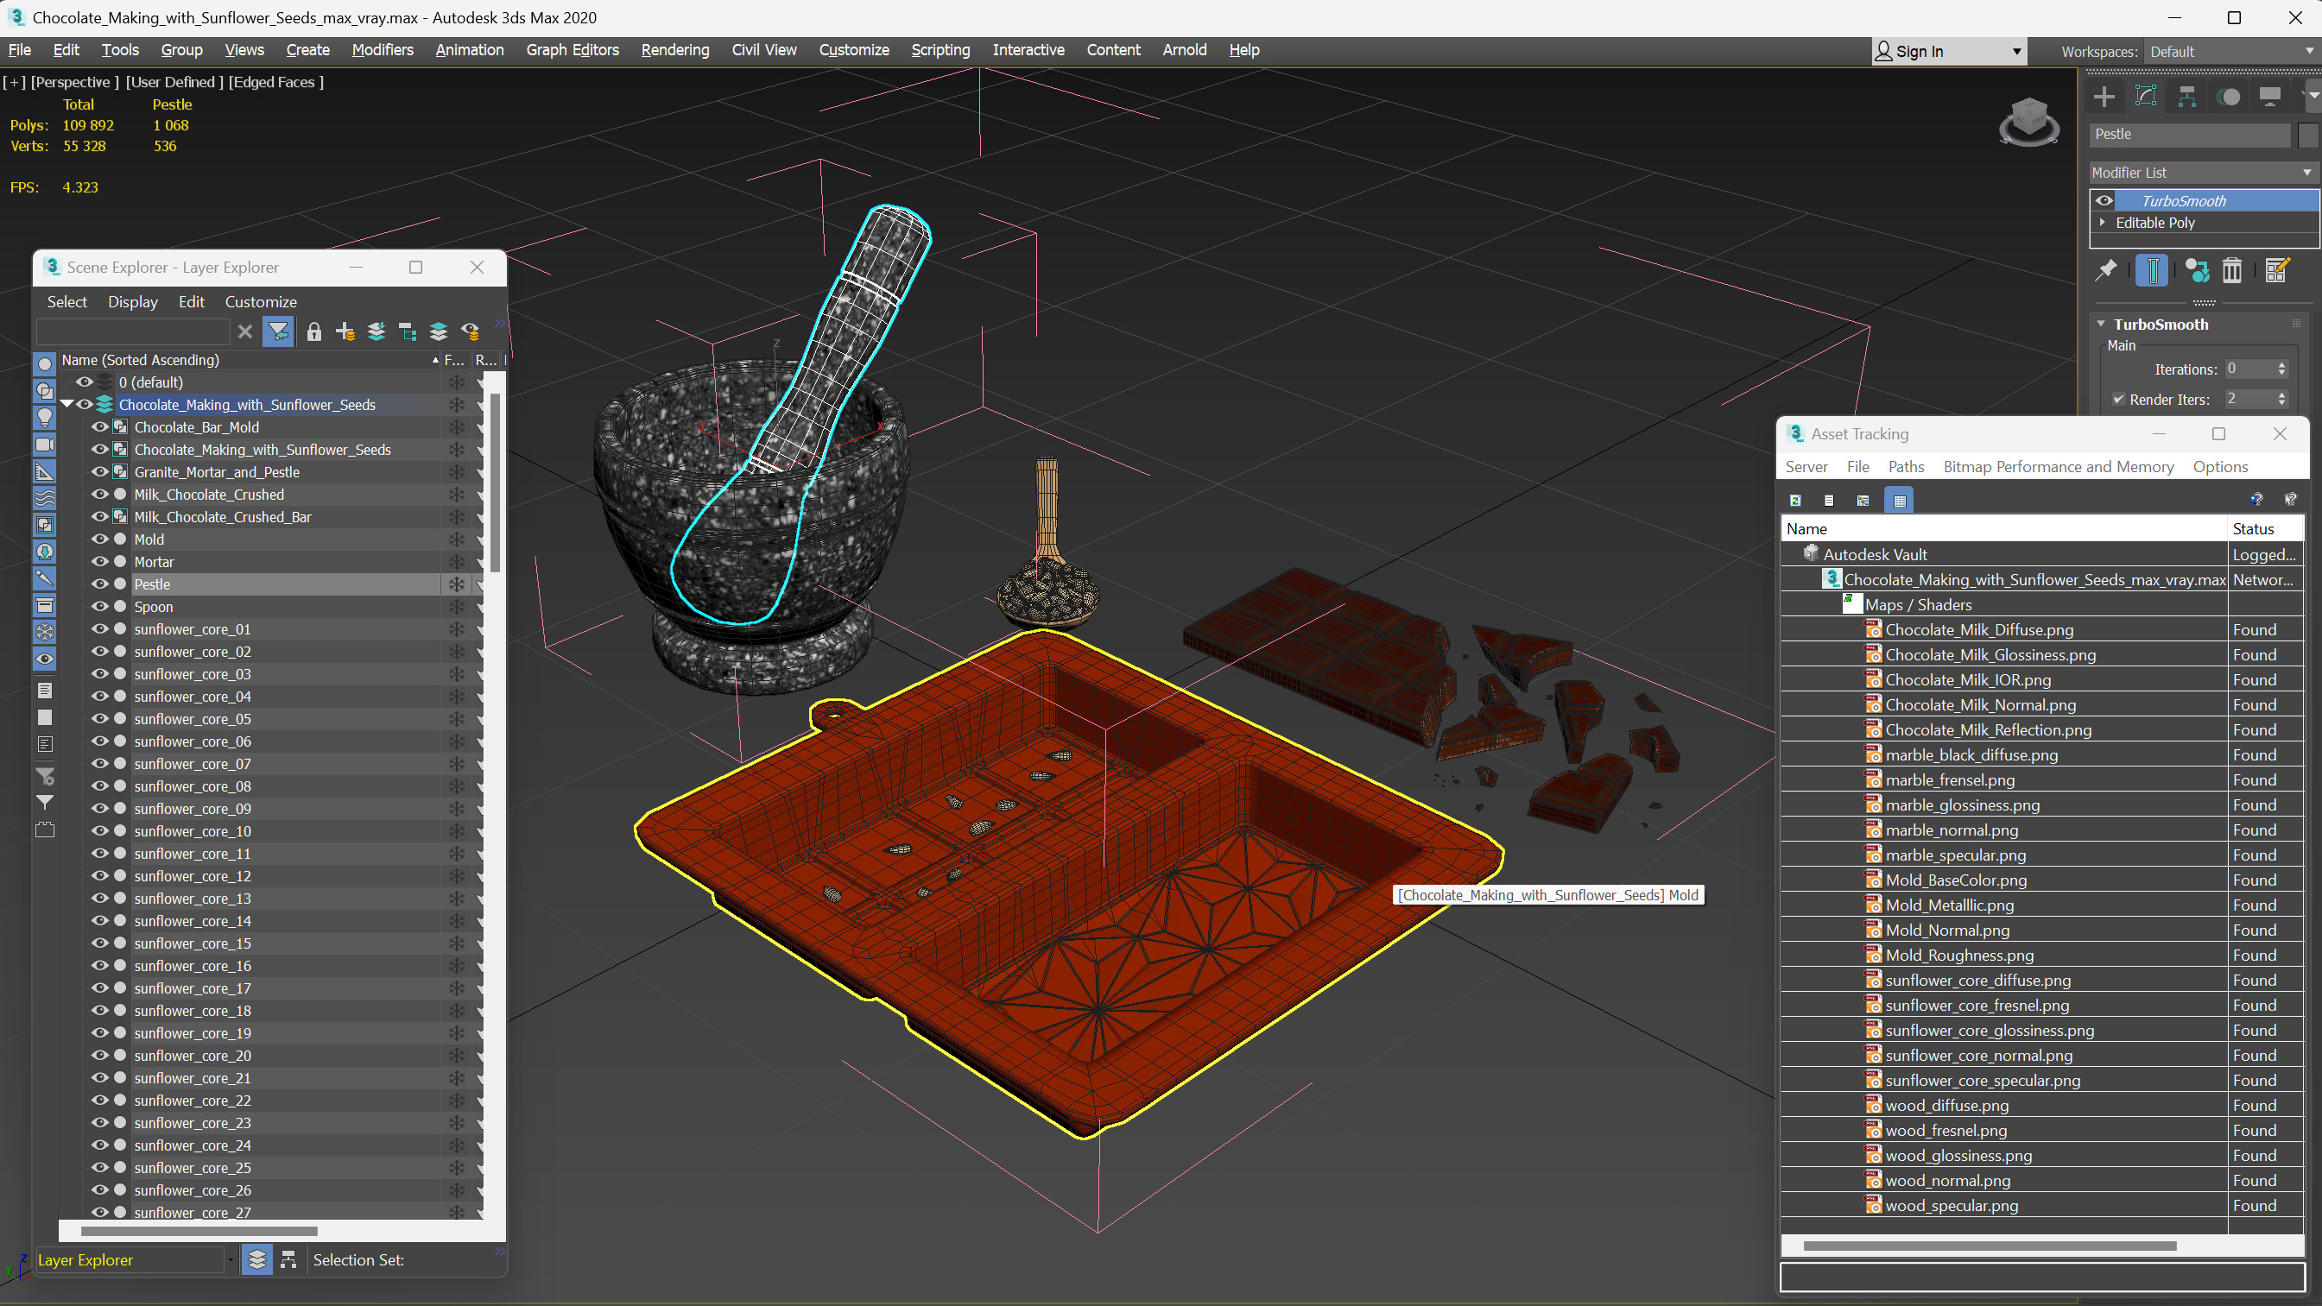Collapse the TurboSmooth rollout
Image resolution: width=2322 pixels, height=1306 pixels.
[x=2101, y=325]
